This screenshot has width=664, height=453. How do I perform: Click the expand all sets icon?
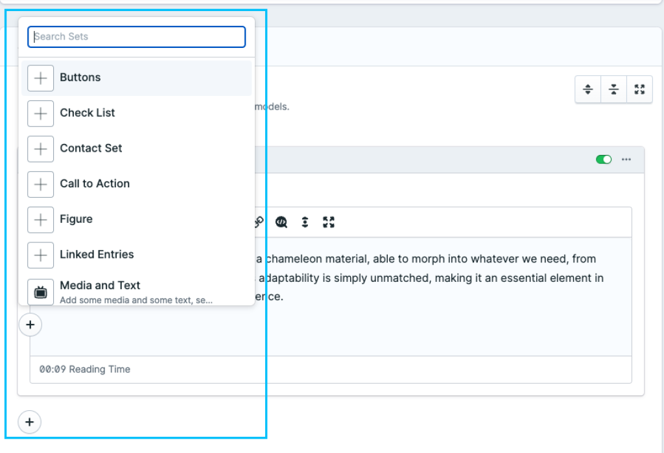588,89
